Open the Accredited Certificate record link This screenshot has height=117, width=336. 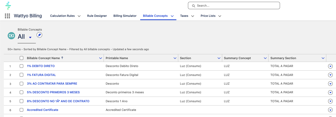tap(42, 110)
